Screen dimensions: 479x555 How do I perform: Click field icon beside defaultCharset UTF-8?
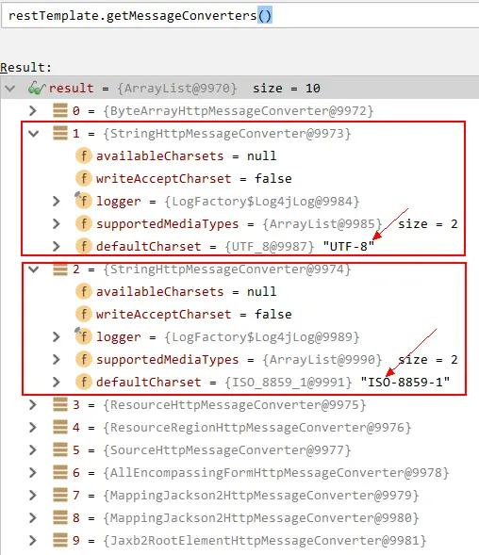[x=84, y=246]
